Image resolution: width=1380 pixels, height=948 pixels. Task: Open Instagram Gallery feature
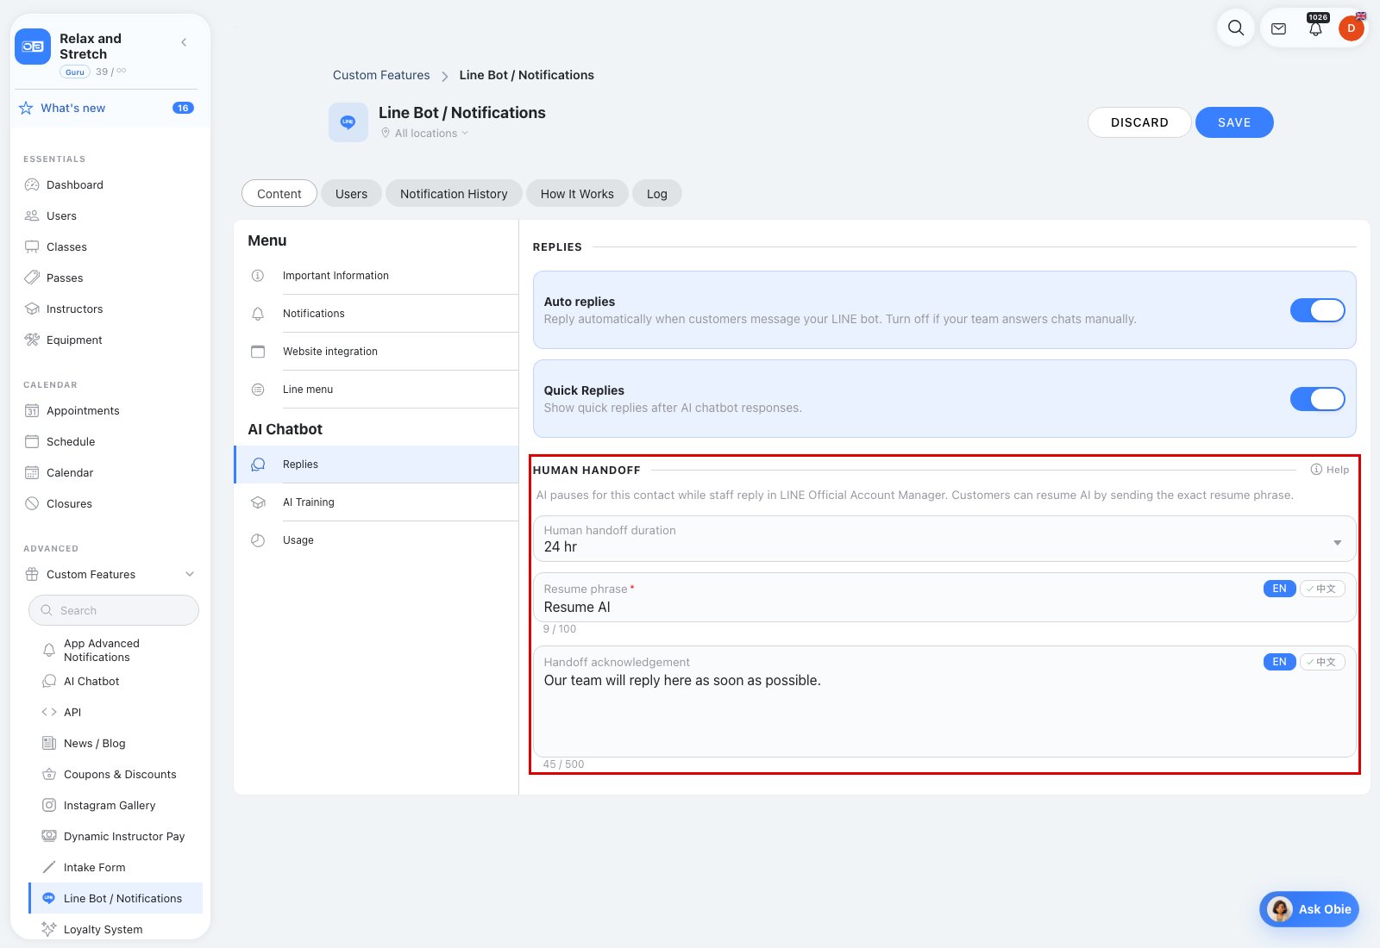click(x=110, y=805)
